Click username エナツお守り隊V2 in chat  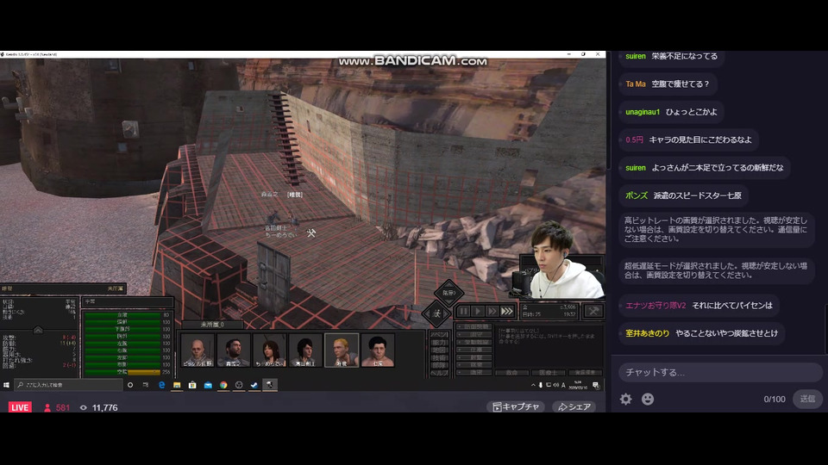[x=655, y=305]
